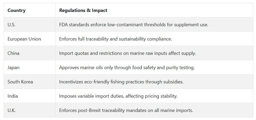Click the variable import duties text
256x120 pixels.
118,96
